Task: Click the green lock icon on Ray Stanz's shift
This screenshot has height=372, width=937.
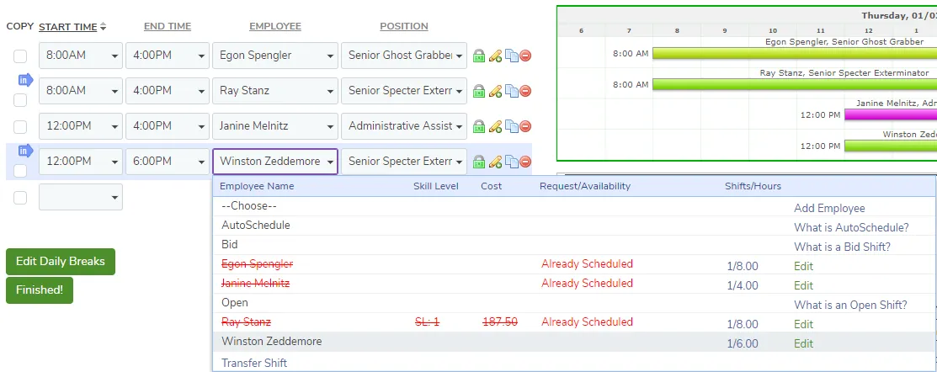Action: [x=479, y=92]
